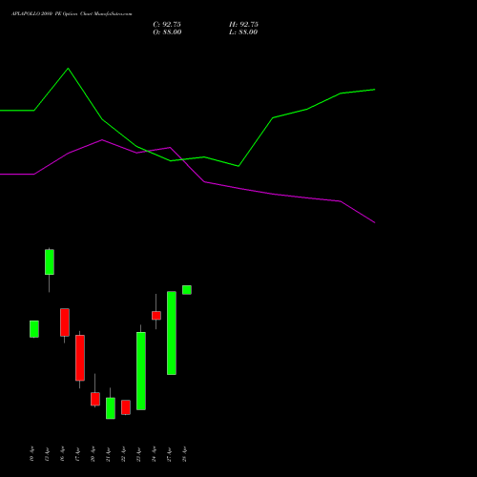
Task: Click the 27 Apr date axis label
Action: [x=169, y=454]
